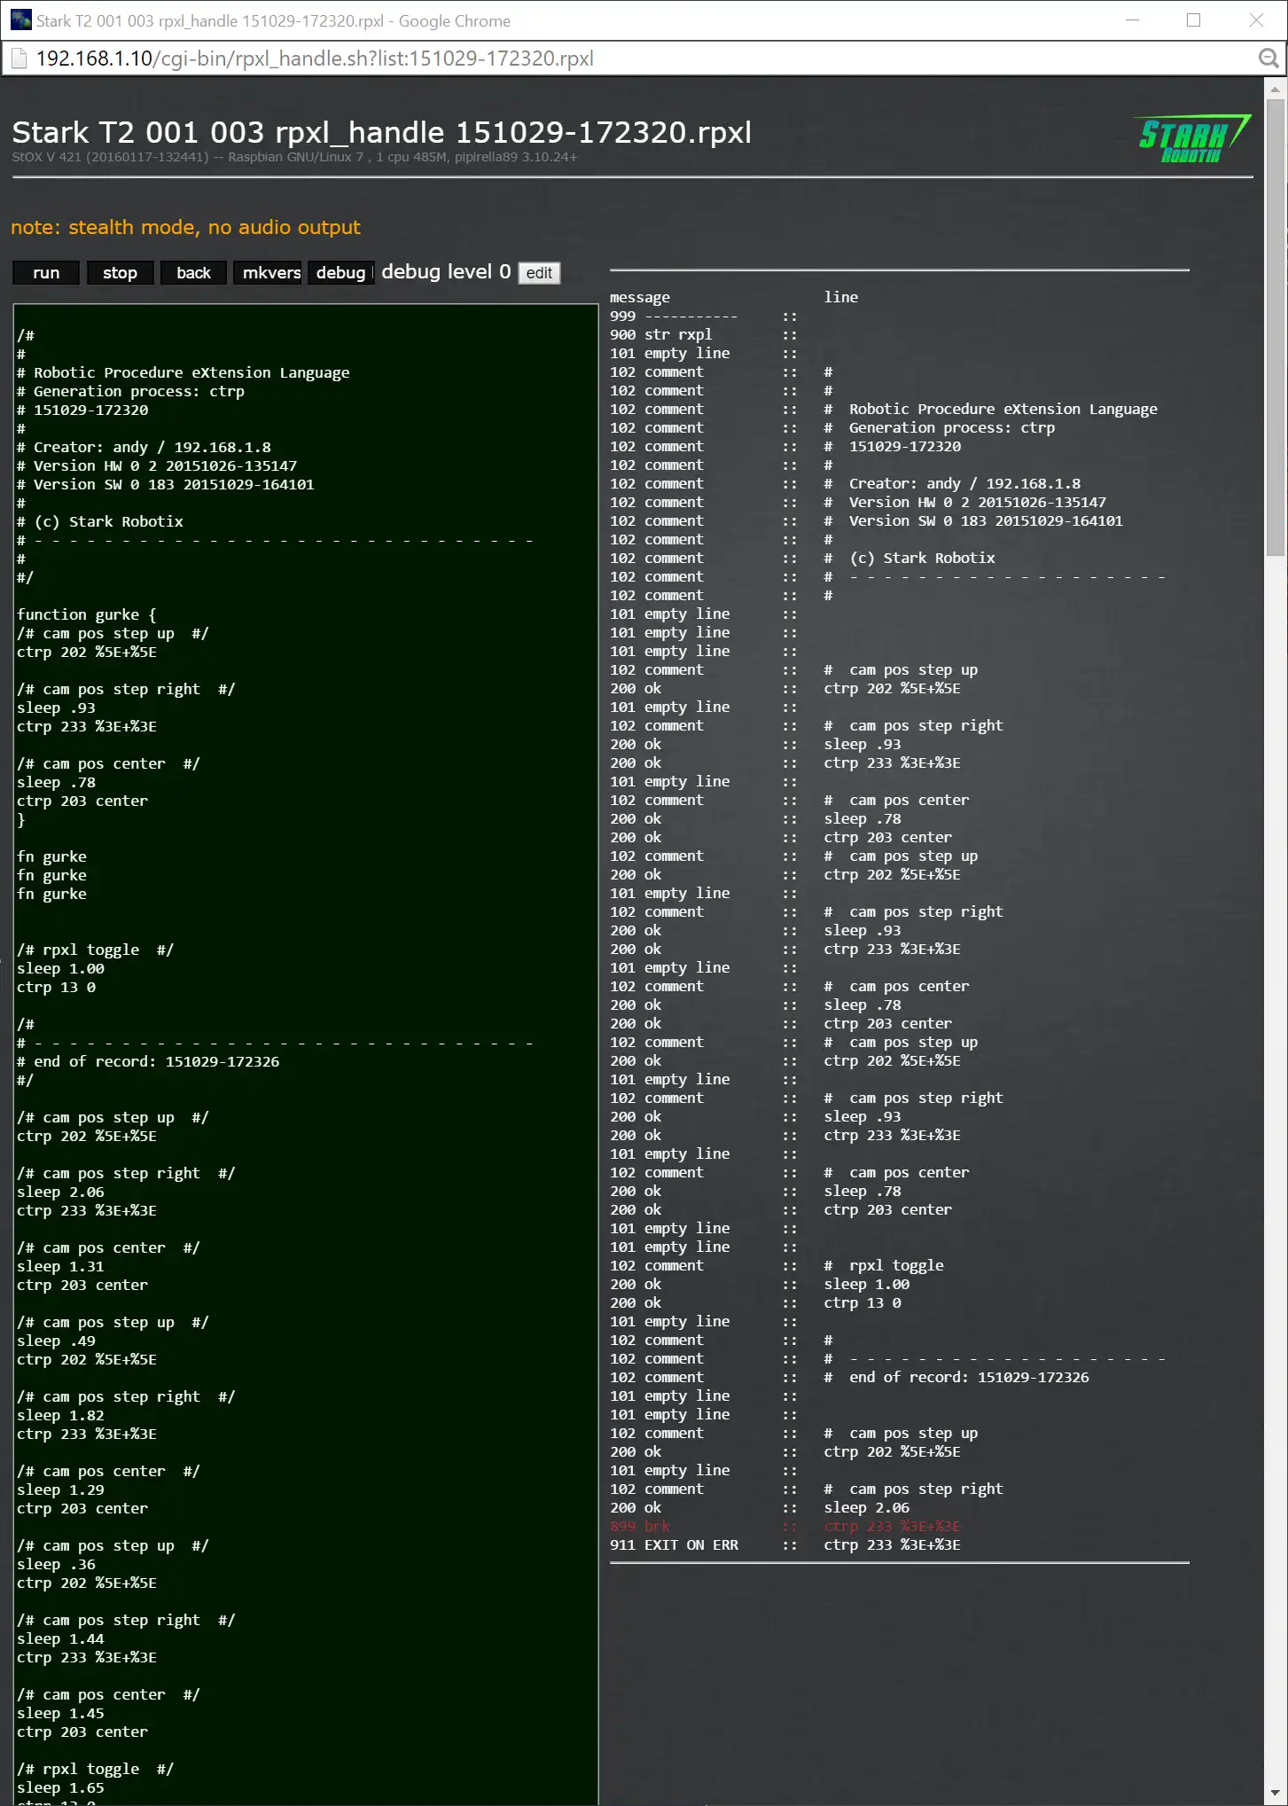Click the scrollbar down arrow
1288x1806 pixels.
pos(1275,1793)
